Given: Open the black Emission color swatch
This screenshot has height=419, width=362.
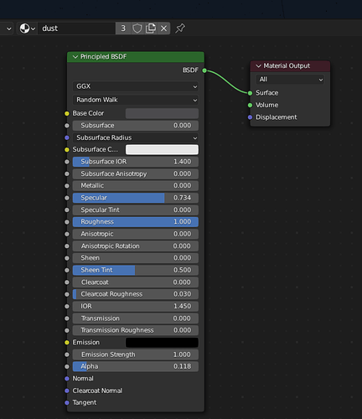Looking at the screenshot, I should [x=162, y=343].
